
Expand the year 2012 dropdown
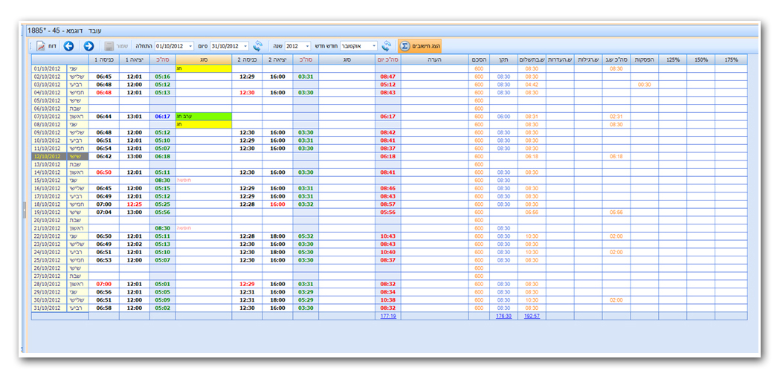pyautogui.click(x=307, y=46)
